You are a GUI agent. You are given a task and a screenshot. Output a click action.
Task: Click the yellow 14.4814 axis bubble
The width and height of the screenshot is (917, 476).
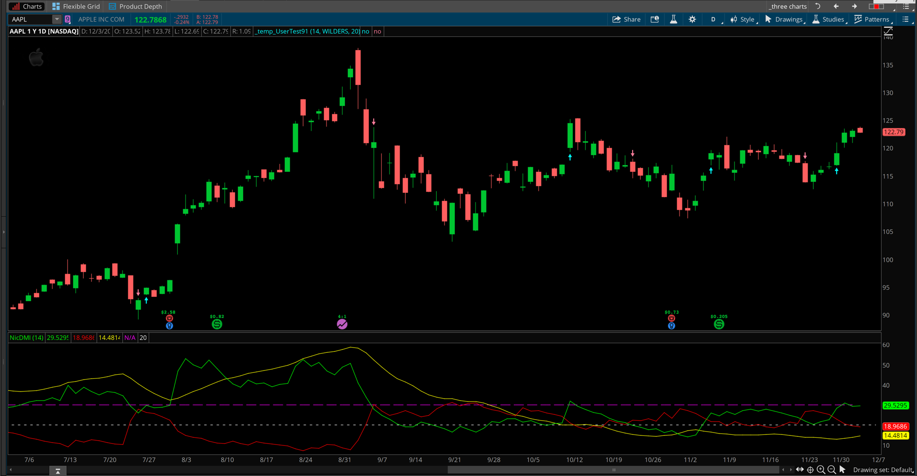pos(895,435)
